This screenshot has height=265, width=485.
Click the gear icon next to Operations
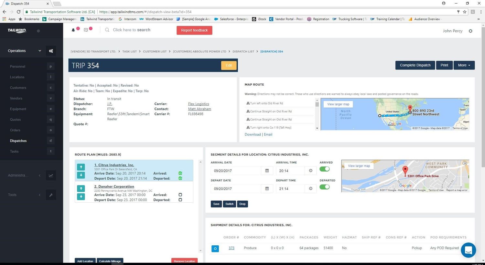51,51
